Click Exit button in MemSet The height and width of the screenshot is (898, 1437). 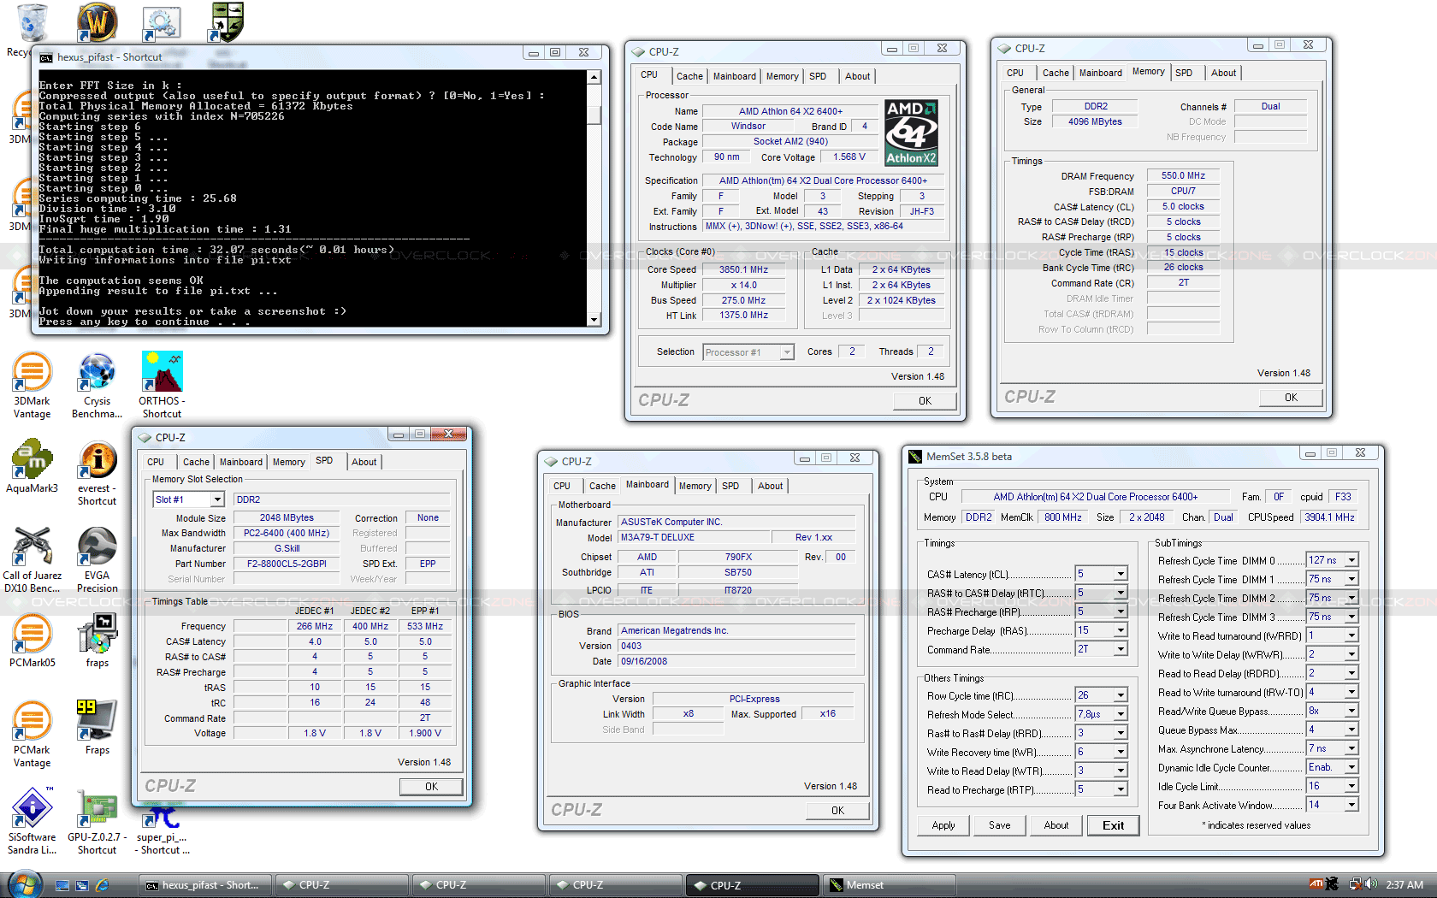point(1113,825)
